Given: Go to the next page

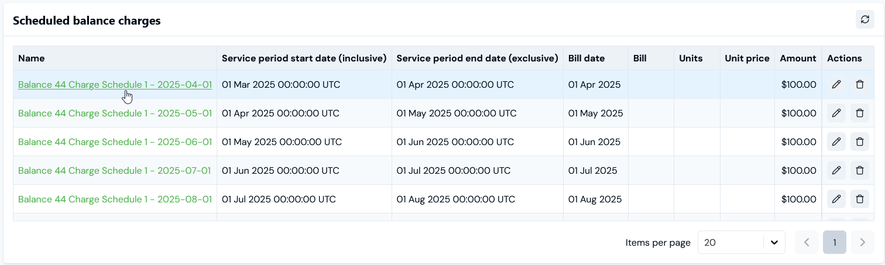Looking at the screenshot, I should pyautogui.click(x=862, y=242).
